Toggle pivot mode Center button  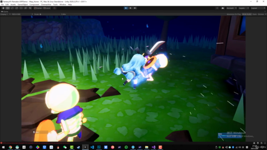pos(38,8)
